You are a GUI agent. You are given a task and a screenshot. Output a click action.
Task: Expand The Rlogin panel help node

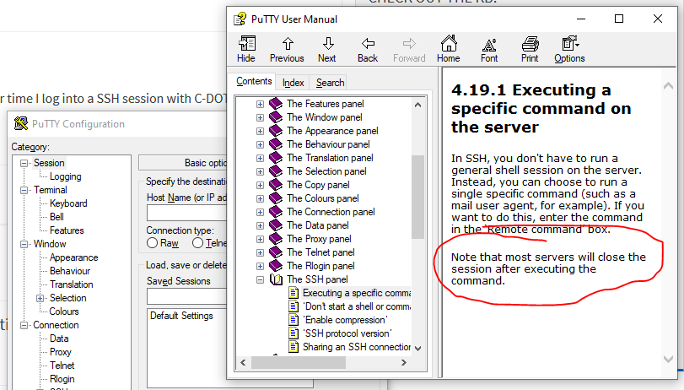point(260,267)
